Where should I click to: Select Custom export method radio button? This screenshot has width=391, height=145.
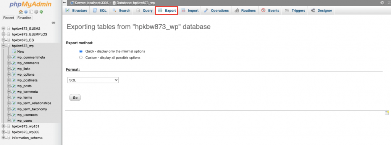pyautogui.click(x=81, y=58)
